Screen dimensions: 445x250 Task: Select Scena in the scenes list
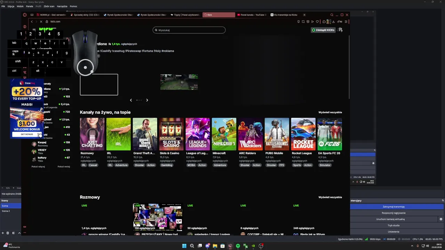pos(10,206)
